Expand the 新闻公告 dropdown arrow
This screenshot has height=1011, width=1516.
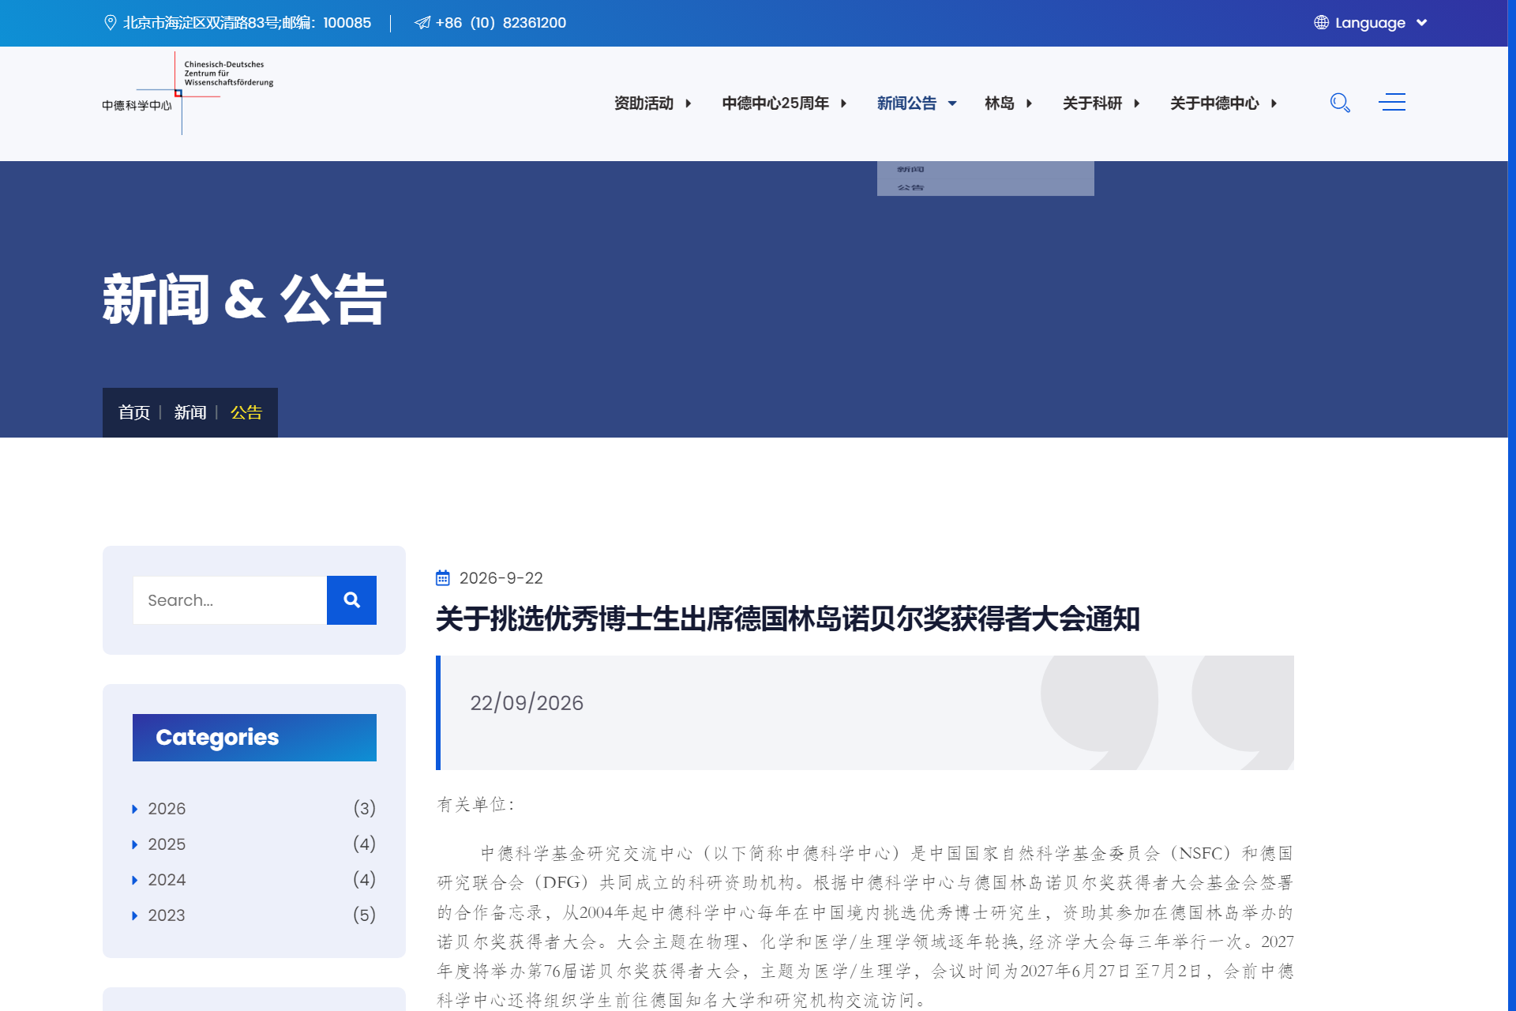coord(952,103)
